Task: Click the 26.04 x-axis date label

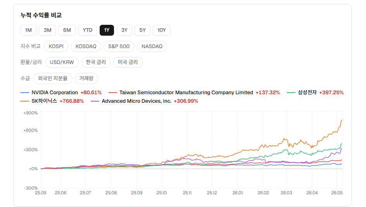Action: coord(312,193)
